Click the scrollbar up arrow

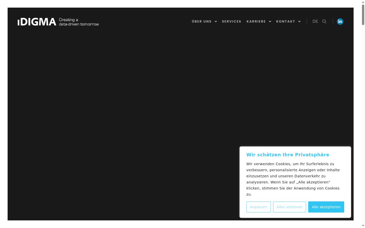point(363,2)
